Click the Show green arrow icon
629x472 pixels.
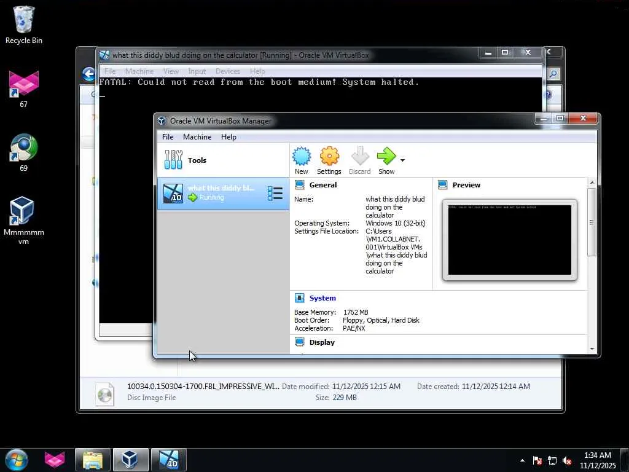386,156
